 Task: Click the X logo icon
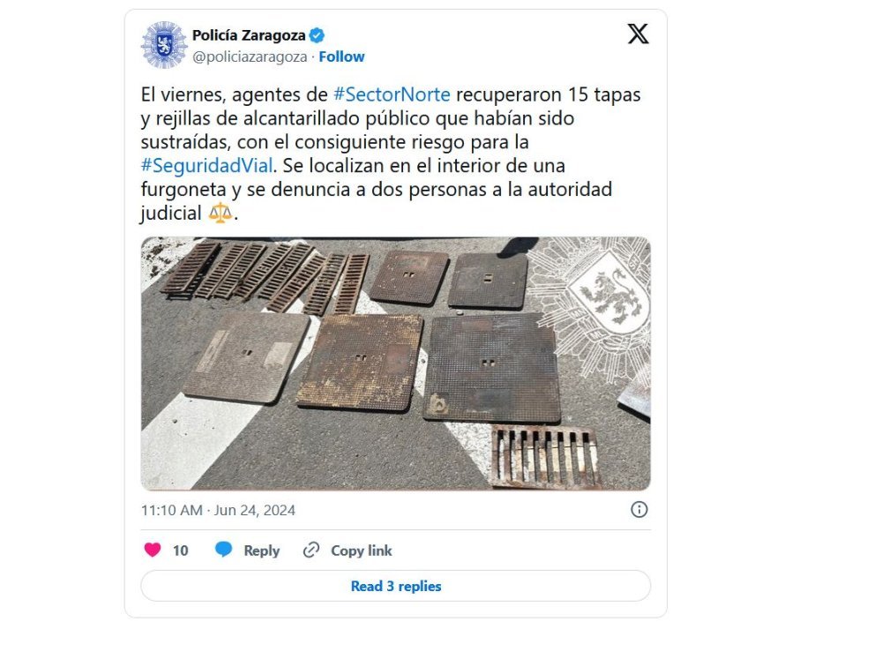coord(638,34)
